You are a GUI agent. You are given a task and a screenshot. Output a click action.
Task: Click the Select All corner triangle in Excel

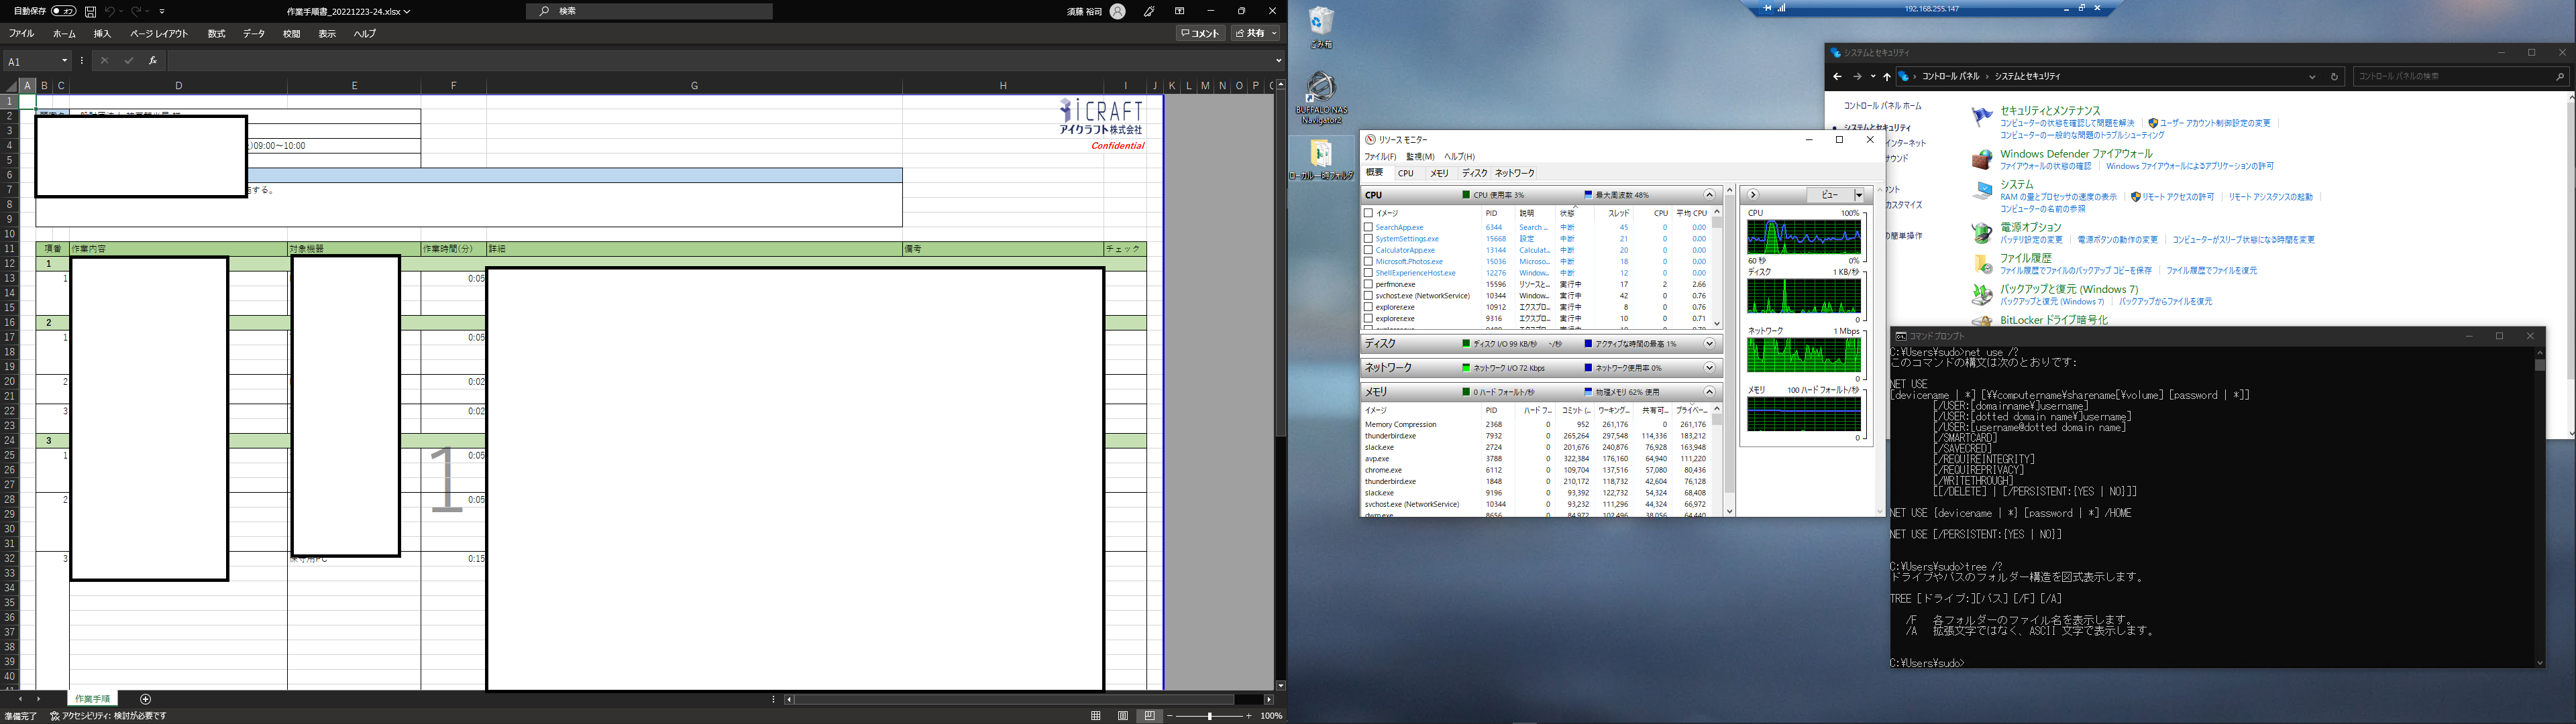click(x=11, y=86)
